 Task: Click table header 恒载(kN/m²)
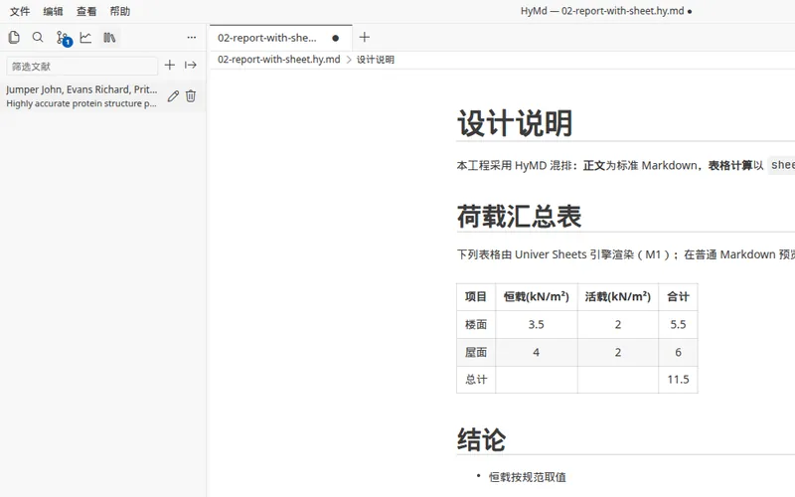point(537,296)
